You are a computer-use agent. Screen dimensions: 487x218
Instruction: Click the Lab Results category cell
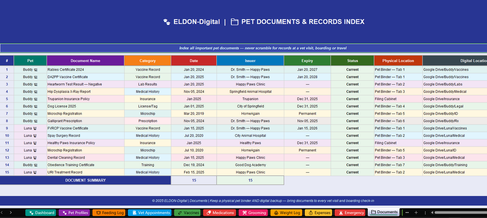click(x=147, y=84)
